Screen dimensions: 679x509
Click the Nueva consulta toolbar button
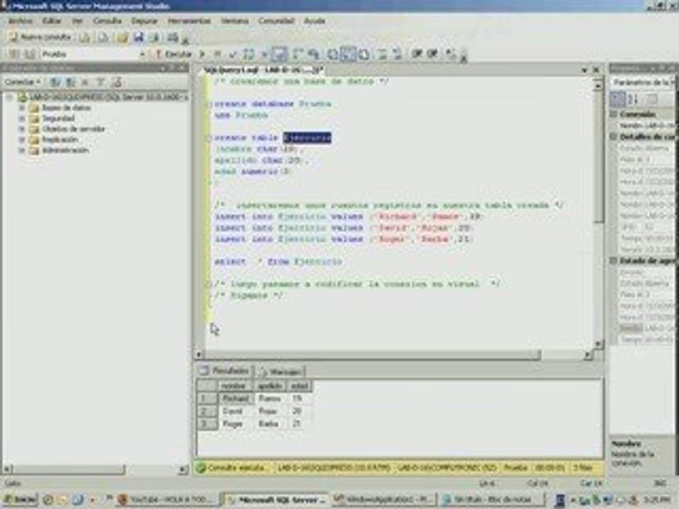(x=40, y=37)
